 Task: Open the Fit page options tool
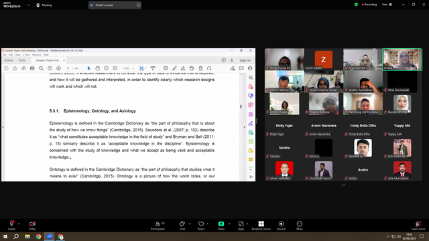coord(142,68)
